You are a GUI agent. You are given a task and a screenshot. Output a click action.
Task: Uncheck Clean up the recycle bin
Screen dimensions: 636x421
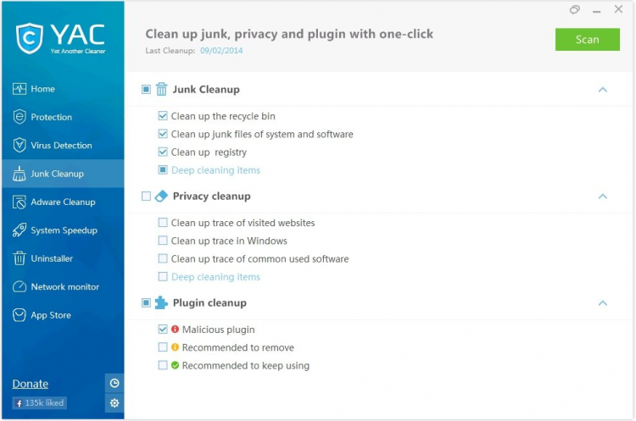point(163,116)
